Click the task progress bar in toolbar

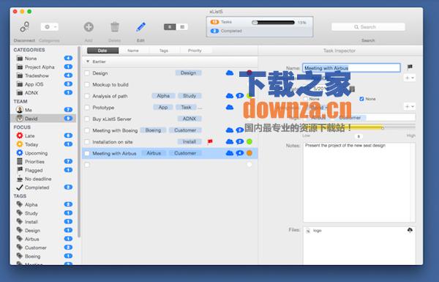[273, 23]
